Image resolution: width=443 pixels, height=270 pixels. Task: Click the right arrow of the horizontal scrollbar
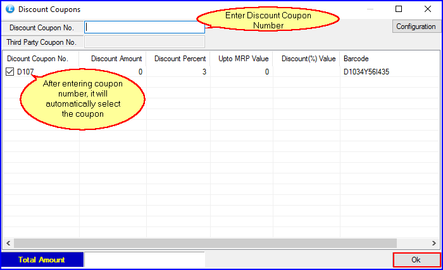point(434,243)
